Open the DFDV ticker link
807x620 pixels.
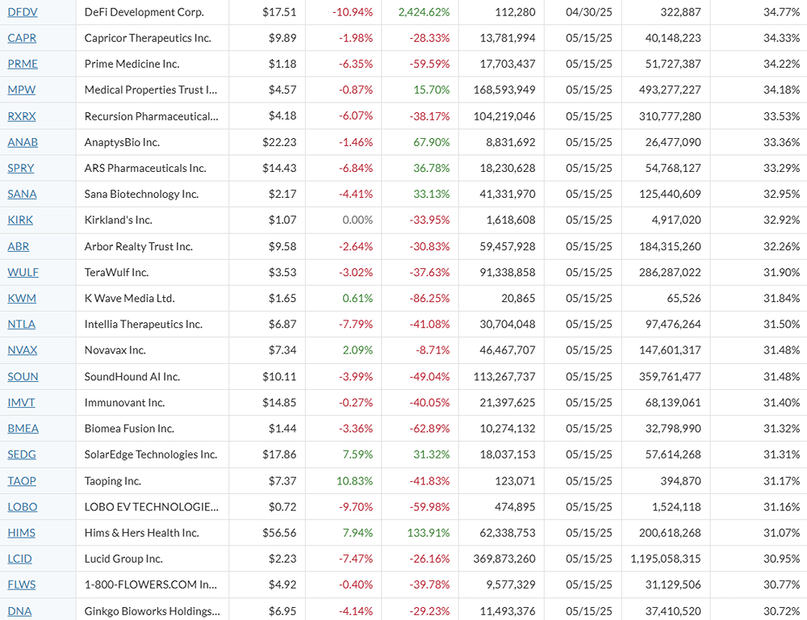pos(22,12)
